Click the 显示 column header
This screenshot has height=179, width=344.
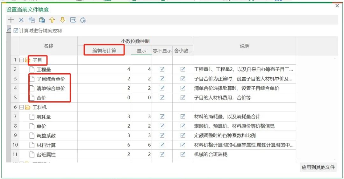[141, 51]
